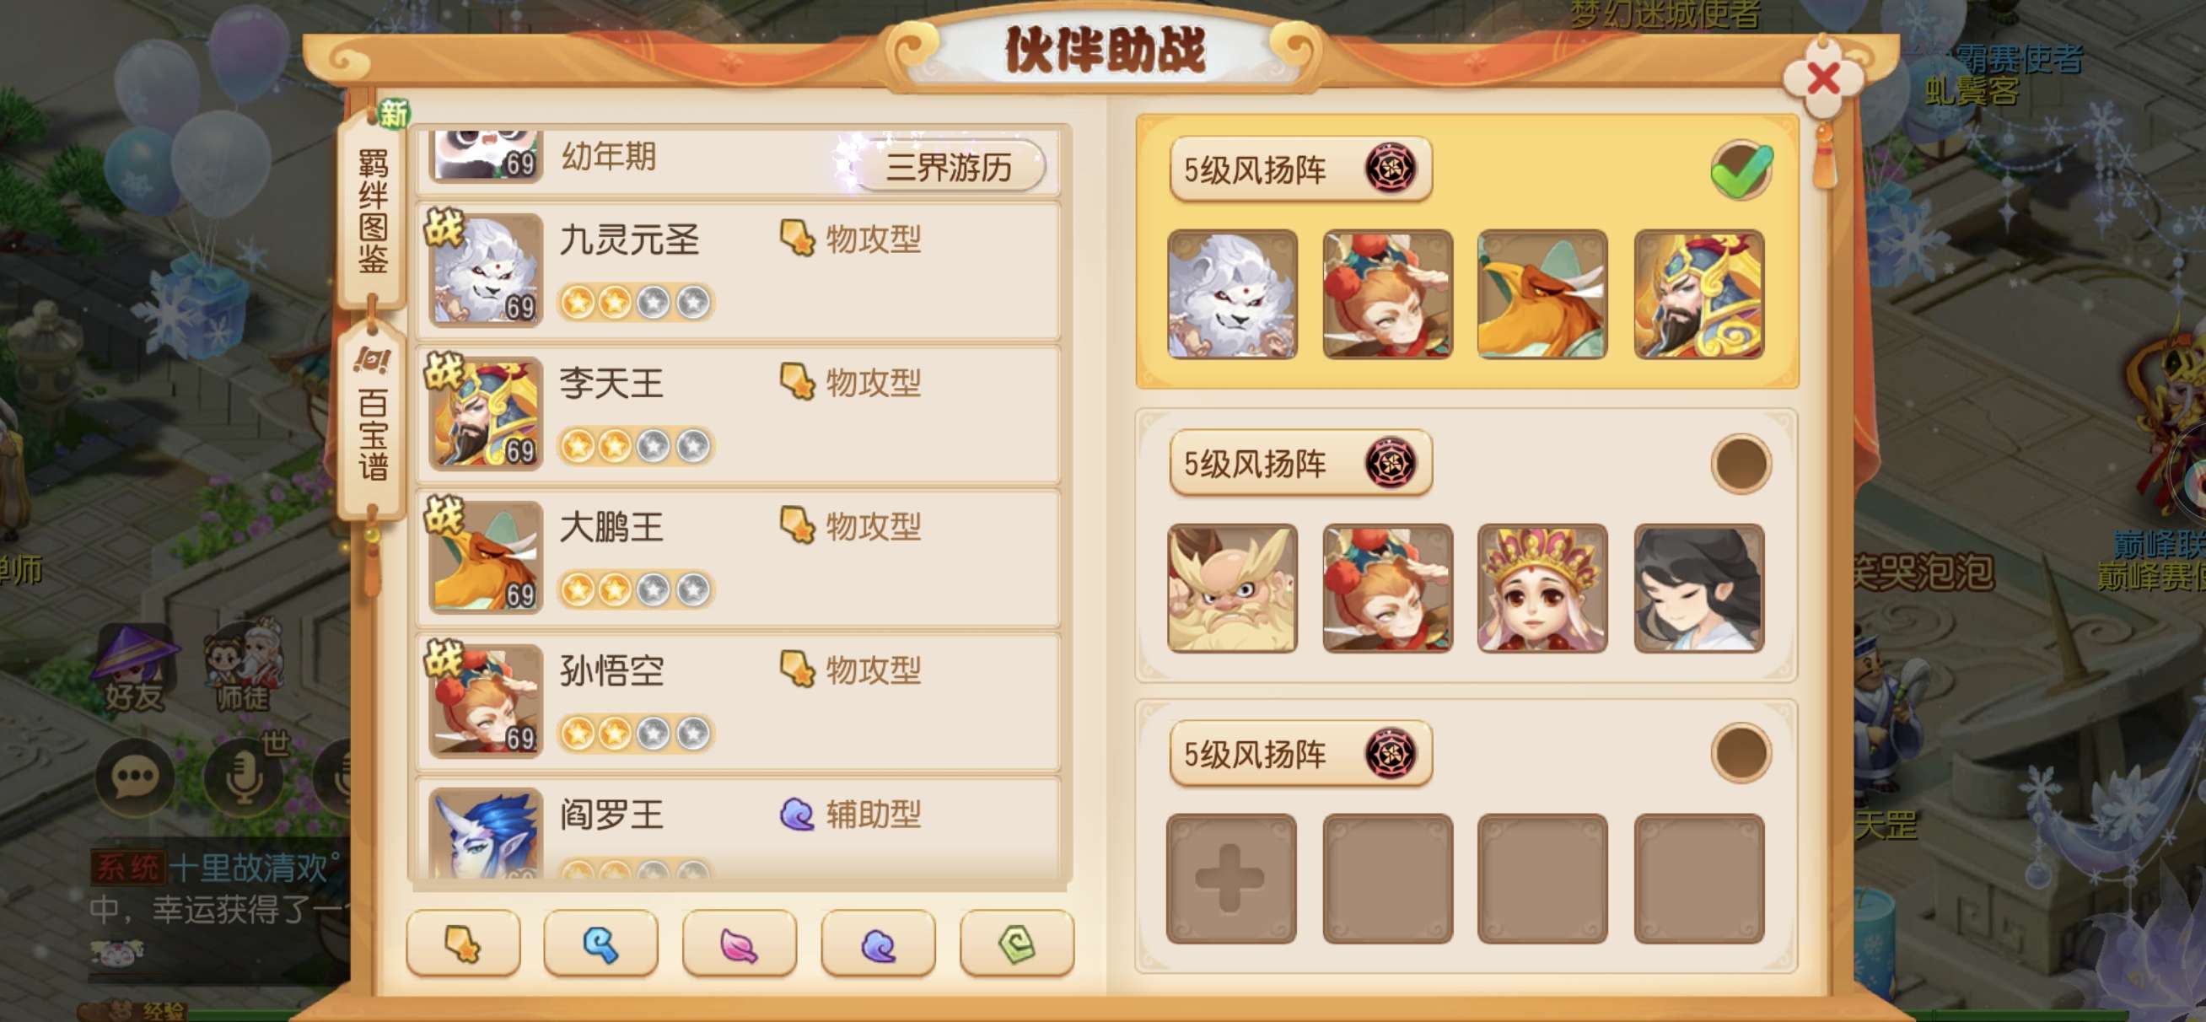Filter partners by purple support swirl icon

[878, 944]
